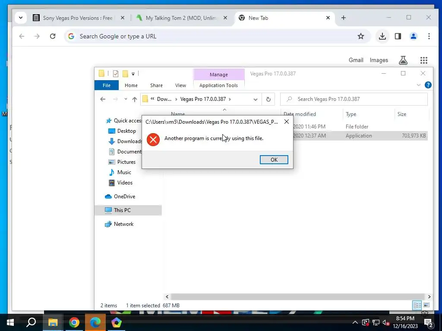The width and height of the screenshot is (442, 331).
Task: Close the Sony Vegas Pro Versions tab
Action: 123,18
